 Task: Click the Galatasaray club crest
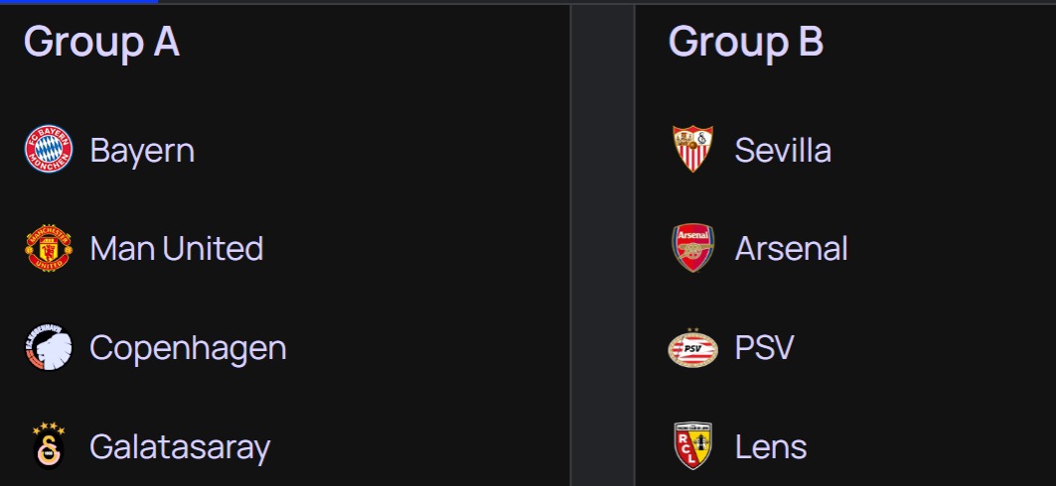(x=49, y=445)
